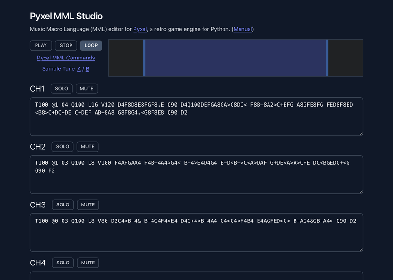Click the CH2 text area resize handle
Viewport: 393px width, 280px height.
coord(361,192)
